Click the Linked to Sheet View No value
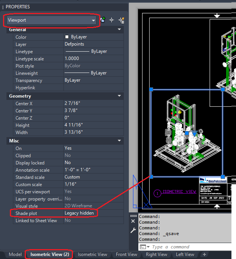The width and height of the screenshot is (236, 259). [93, 220]
